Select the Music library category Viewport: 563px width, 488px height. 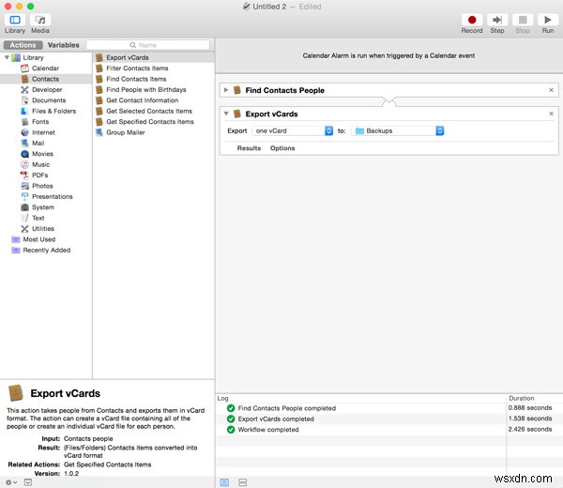pyautogui.click(x=41, y=164)
